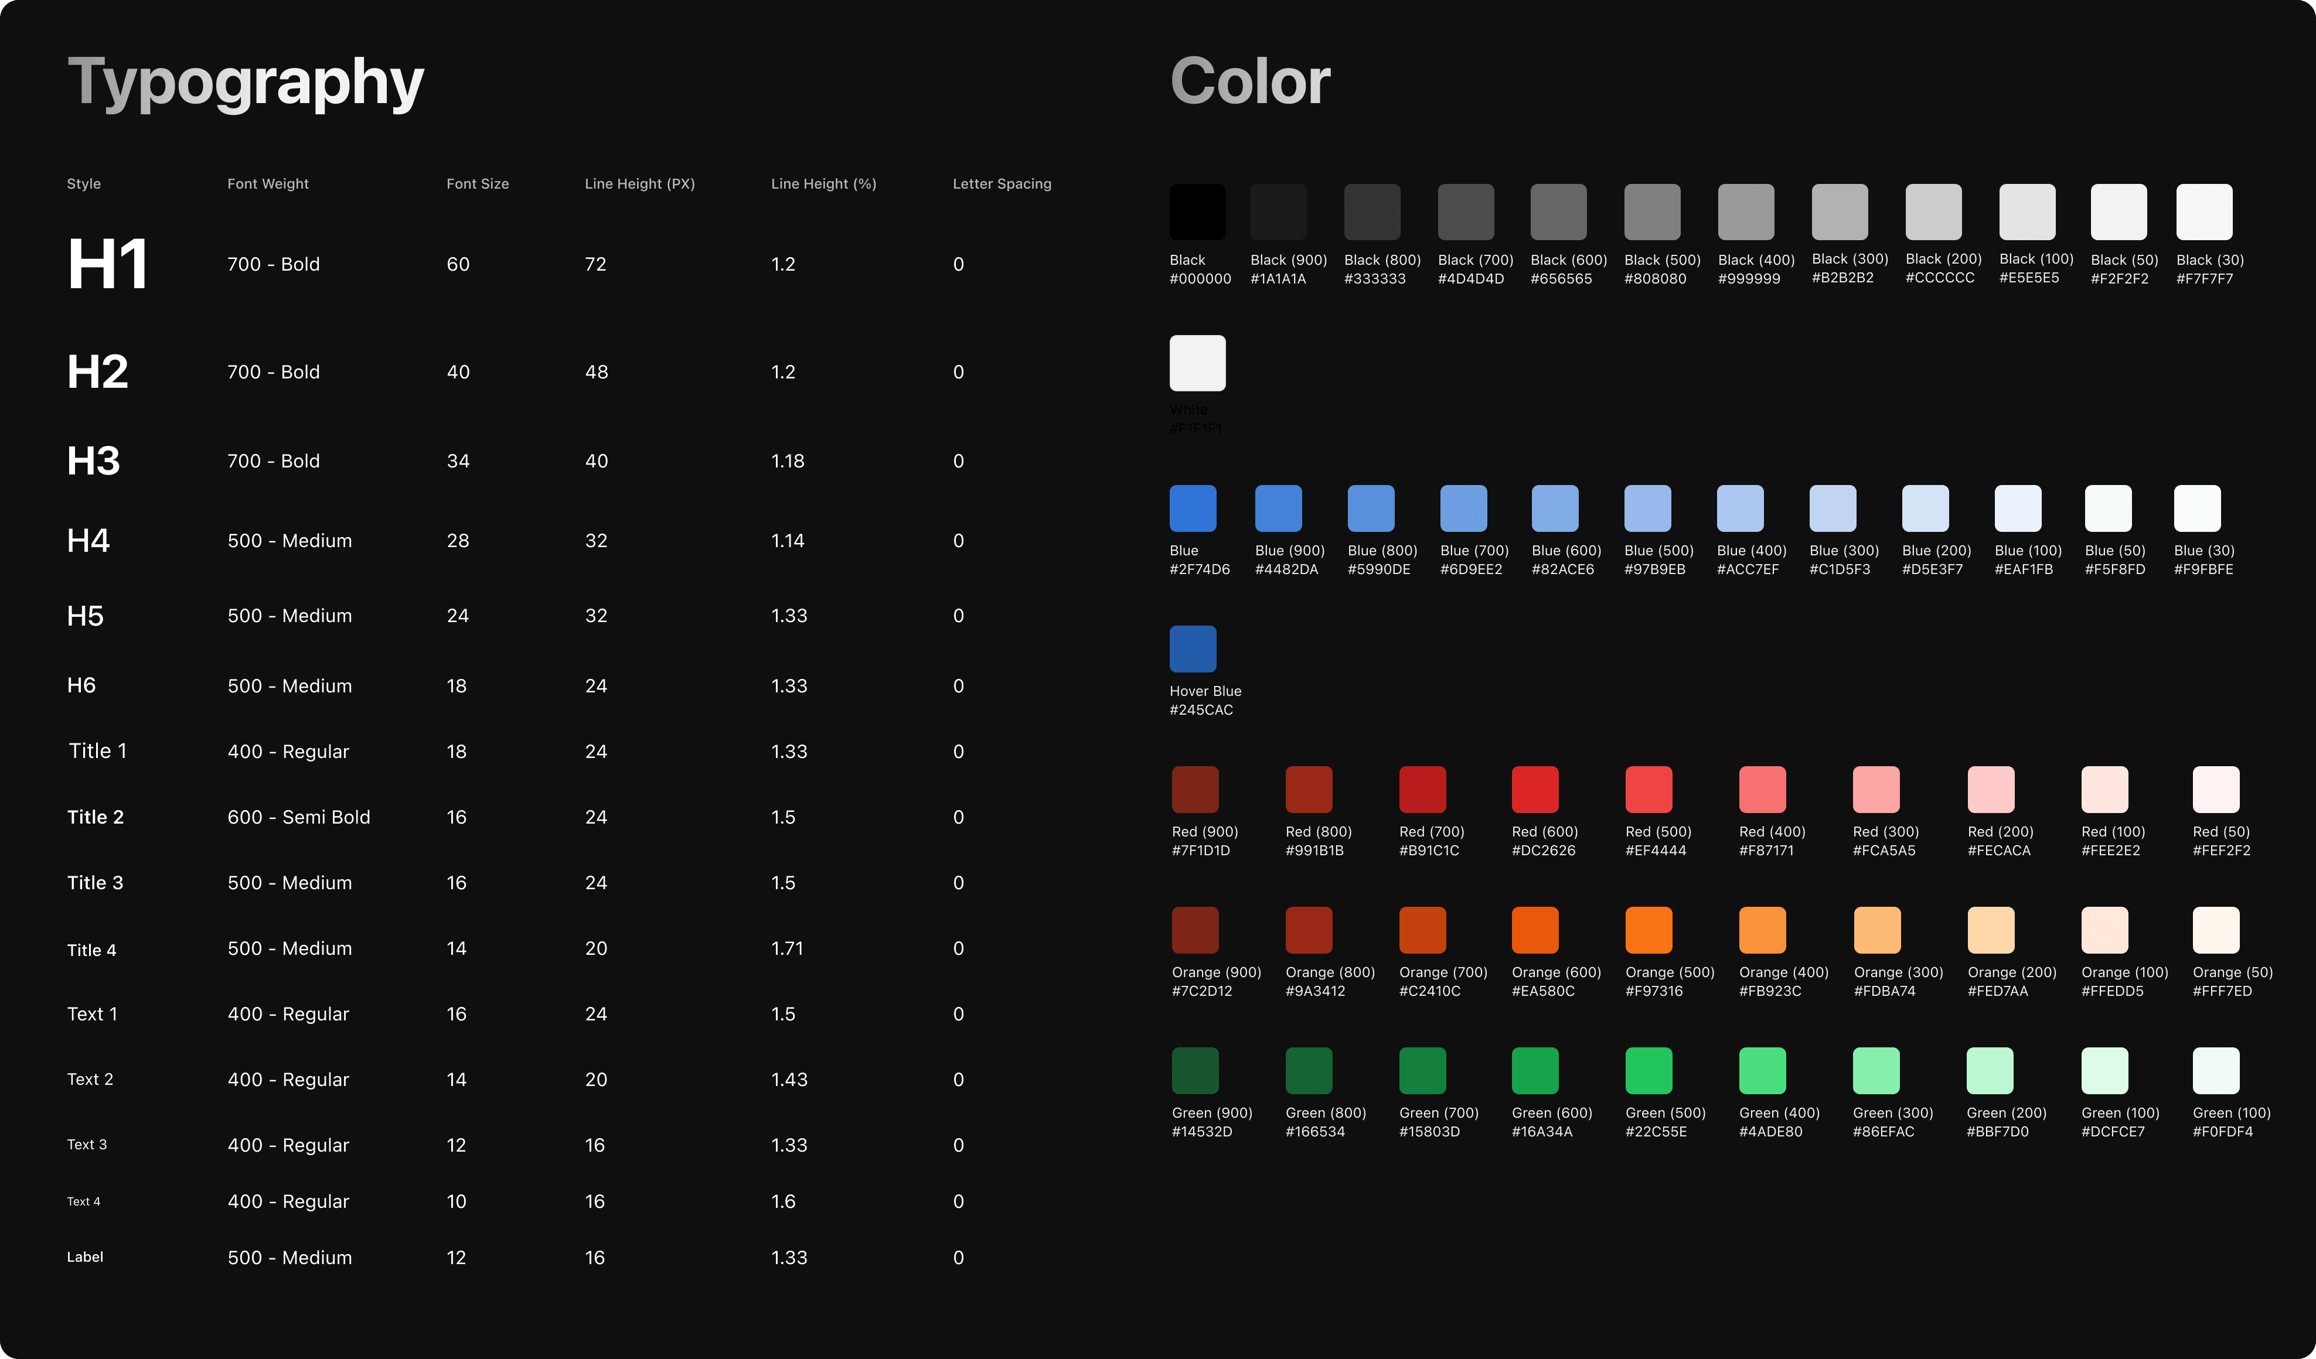Pick the Red (300) #FCA5A5 swatch

(1876, 789)
